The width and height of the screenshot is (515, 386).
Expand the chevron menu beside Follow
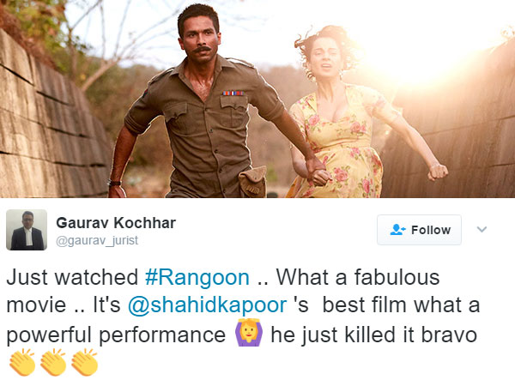coord(482,229)
